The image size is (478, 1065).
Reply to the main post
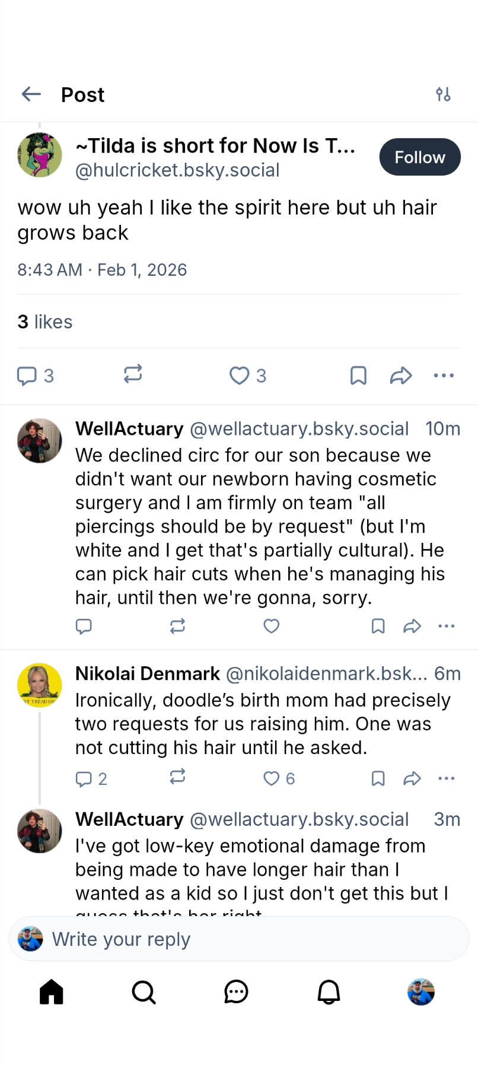click(x=27, y=376)
